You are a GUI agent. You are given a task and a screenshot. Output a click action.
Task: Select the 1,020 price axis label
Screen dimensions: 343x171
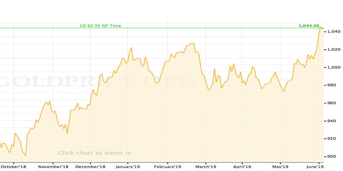[334, 50]
